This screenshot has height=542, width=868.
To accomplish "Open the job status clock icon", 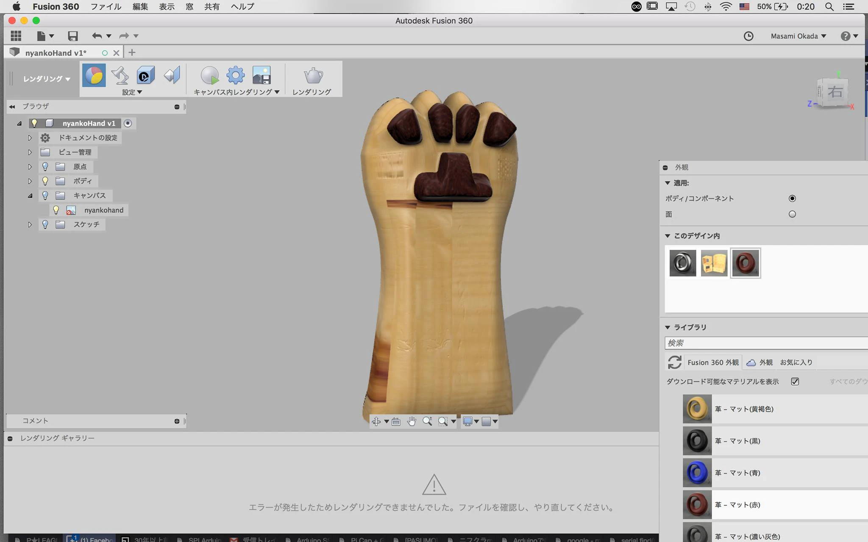I will [748, 36].
